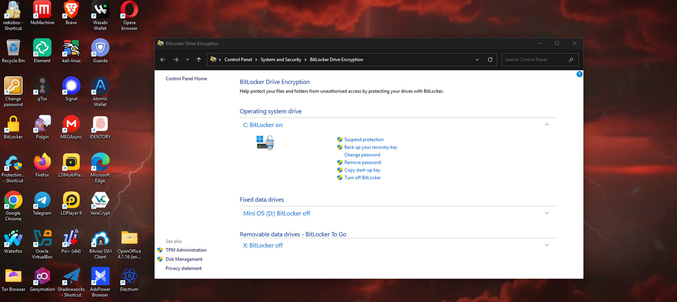Select the BitLocker desktop shortcut icon
The image size is (677, 302).
pyautogui.click(x=13, y=127)
